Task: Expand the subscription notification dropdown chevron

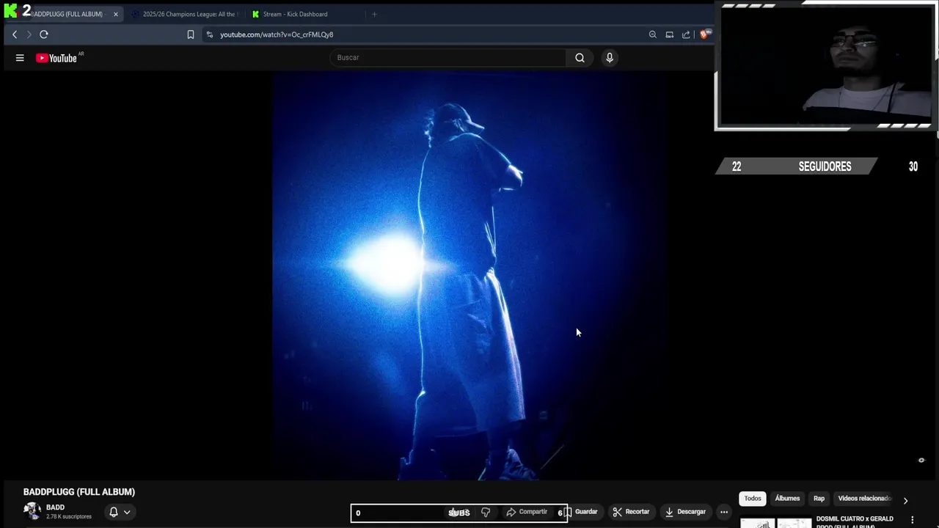Action: pos(127,512)
